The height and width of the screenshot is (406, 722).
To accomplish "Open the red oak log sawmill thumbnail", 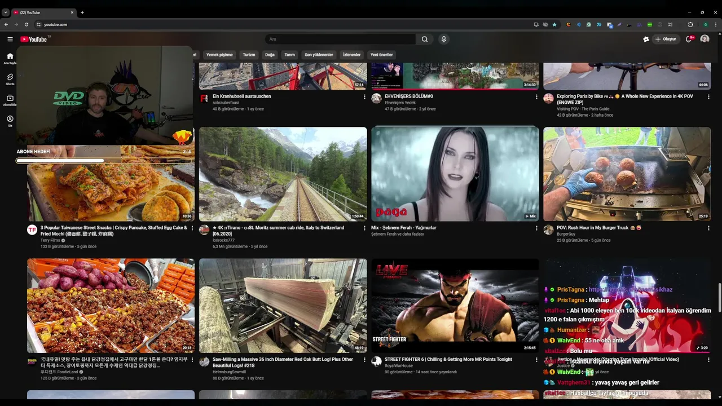I will pyautogui.click(x=283, y=306).
